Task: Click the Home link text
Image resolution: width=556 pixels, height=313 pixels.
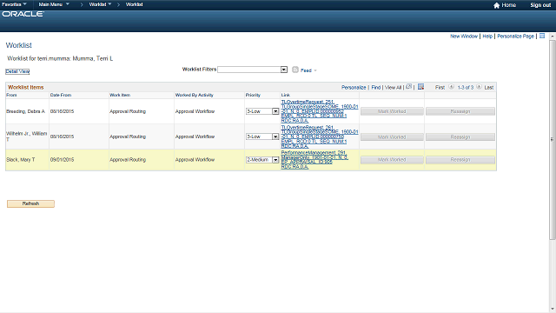Action: (508, 5)
